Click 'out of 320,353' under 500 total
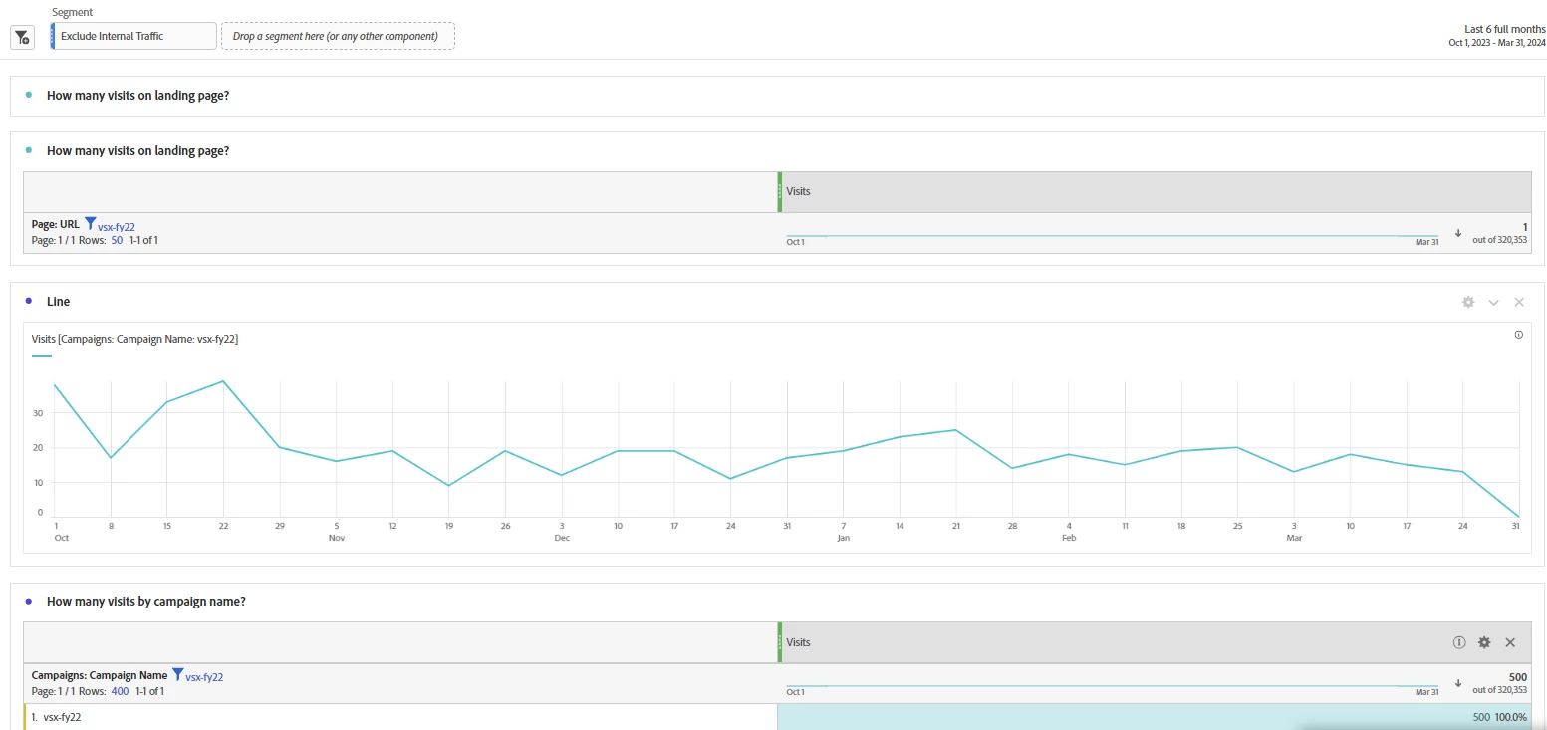1547x730 pixels. 1499,689
